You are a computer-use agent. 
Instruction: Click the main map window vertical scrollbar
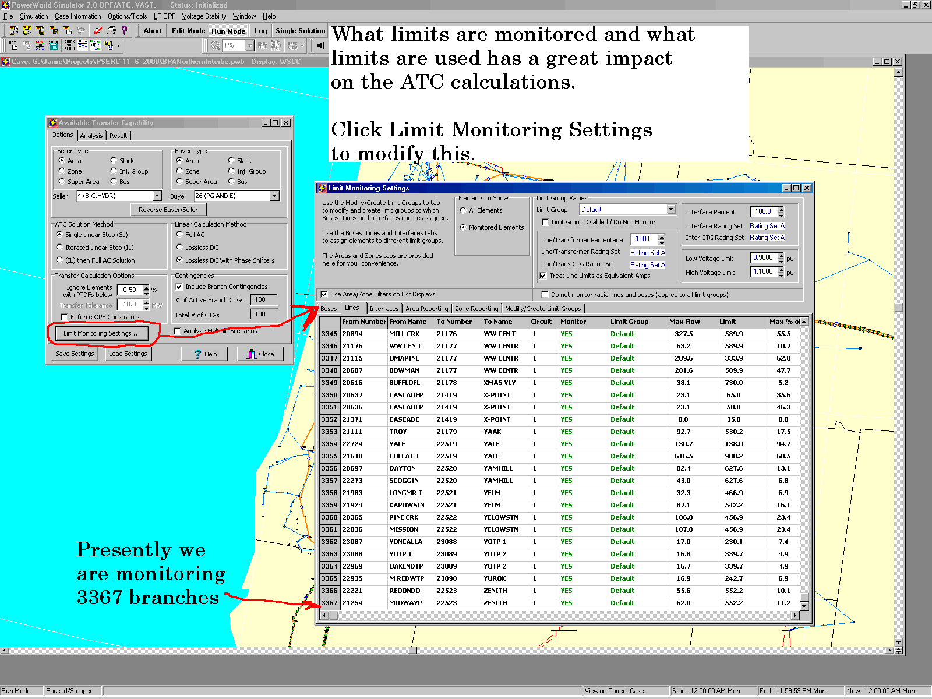[x=899, y=358]
